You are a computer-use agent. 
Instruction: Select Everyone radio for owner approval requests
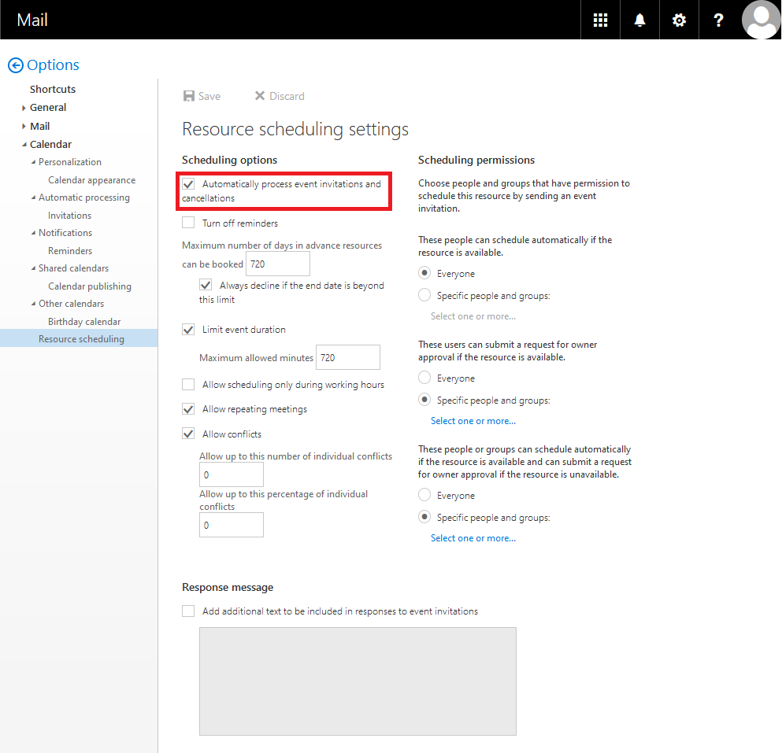pyautogui.click(x=425, y=378)
